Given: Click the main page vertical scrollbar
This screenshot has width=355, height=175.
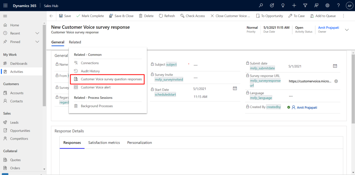Looking at the screenshot, I should tap(353, 89).
